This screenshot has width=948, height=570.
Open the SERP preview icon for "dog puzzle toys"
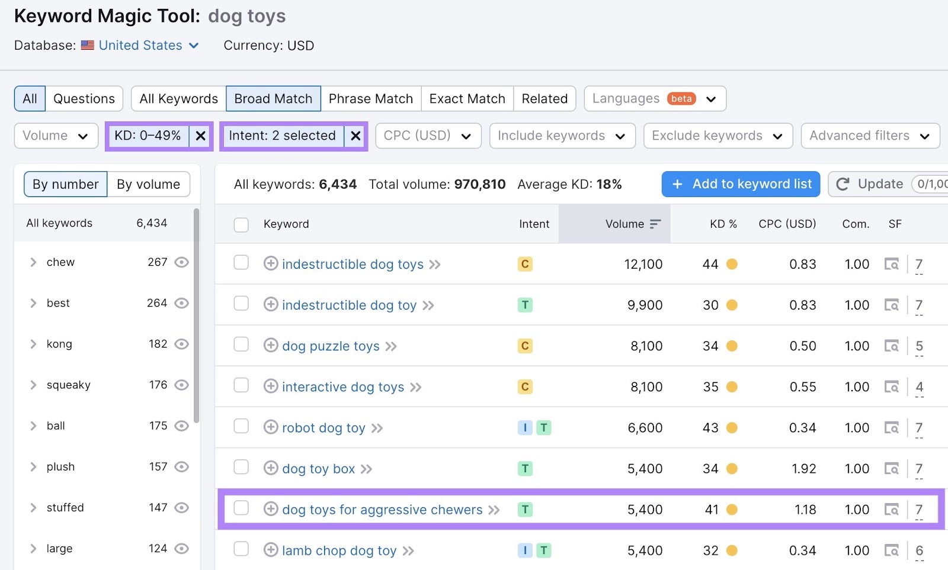[892, 346]
